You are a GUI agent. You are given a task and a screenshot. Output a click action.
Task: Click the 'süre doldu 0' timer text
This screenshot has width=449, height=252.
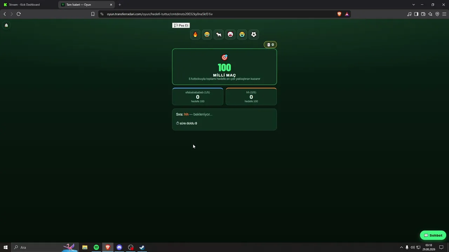click(x=186, y=123)
